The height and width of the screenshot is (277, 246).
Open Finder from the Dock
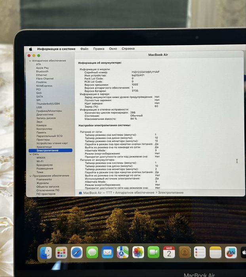pos(46,252)
